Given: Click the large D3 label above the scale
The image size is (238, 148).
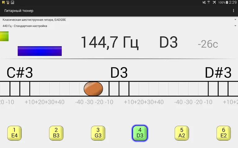Looking at the screenshot, I should (119, 73).
